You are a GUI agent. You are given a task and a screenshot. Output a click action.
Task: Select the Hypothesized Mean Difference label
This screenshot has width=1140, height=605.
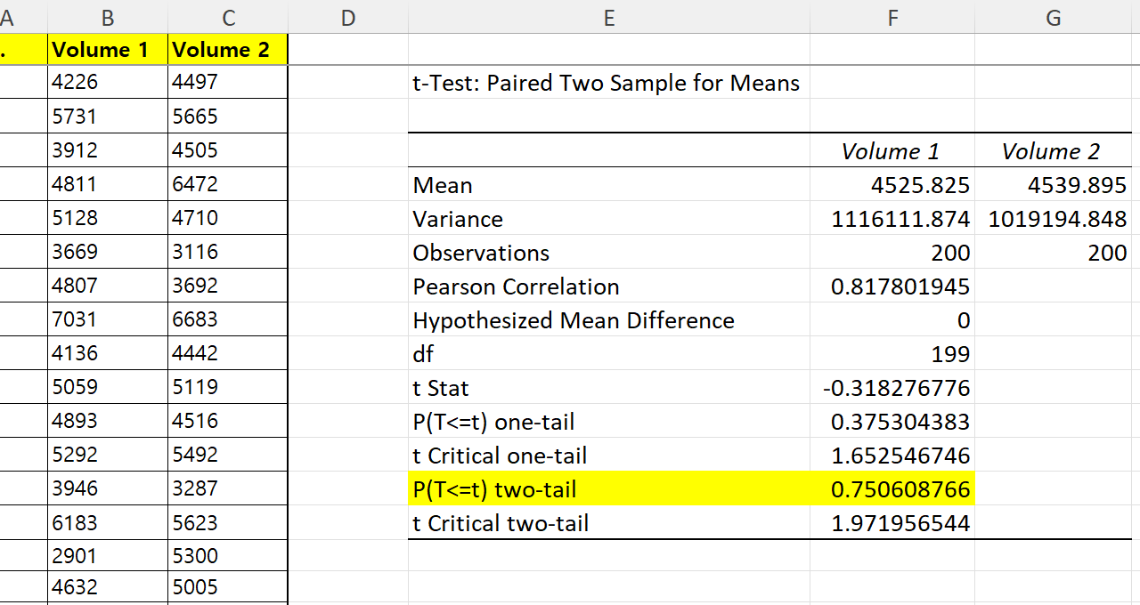574,320
